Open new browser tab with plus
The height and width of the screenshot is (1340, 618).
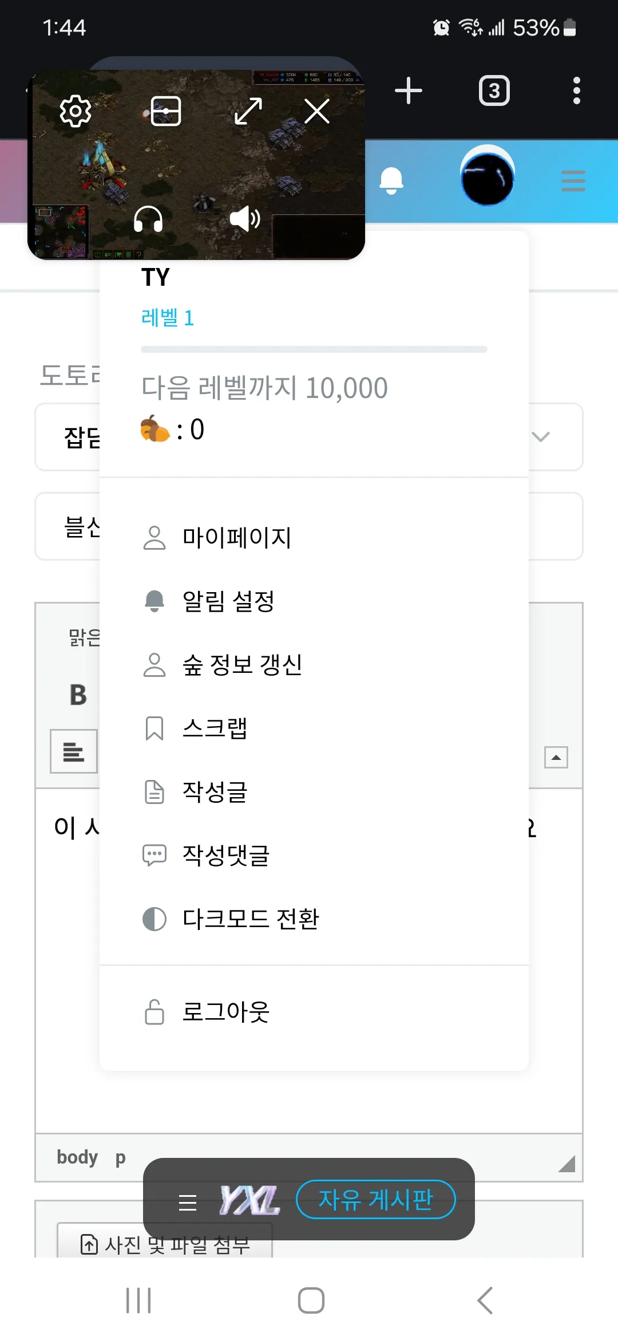[x=409, y=90]
